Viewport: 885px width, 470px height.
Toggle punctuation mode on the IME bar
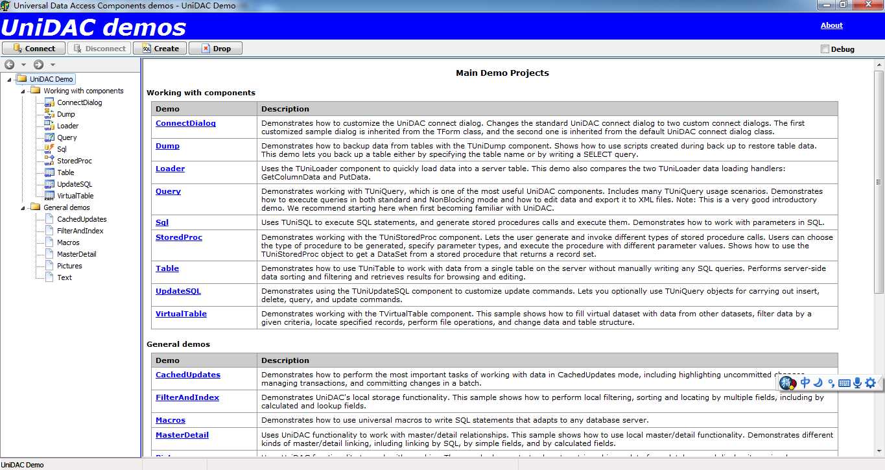tap(831, 383)
